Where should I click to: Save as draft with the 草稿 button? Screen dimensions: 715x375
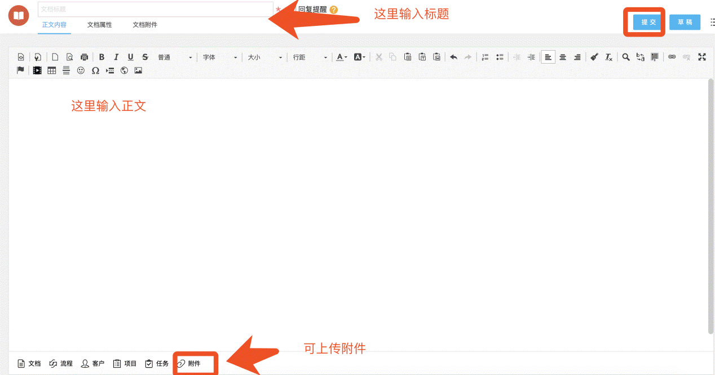[685, 23]
